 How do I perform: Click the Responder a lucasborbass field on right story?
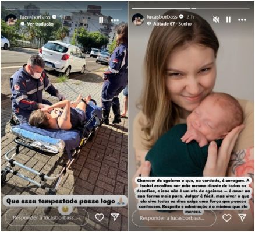[x=174, y=218]
